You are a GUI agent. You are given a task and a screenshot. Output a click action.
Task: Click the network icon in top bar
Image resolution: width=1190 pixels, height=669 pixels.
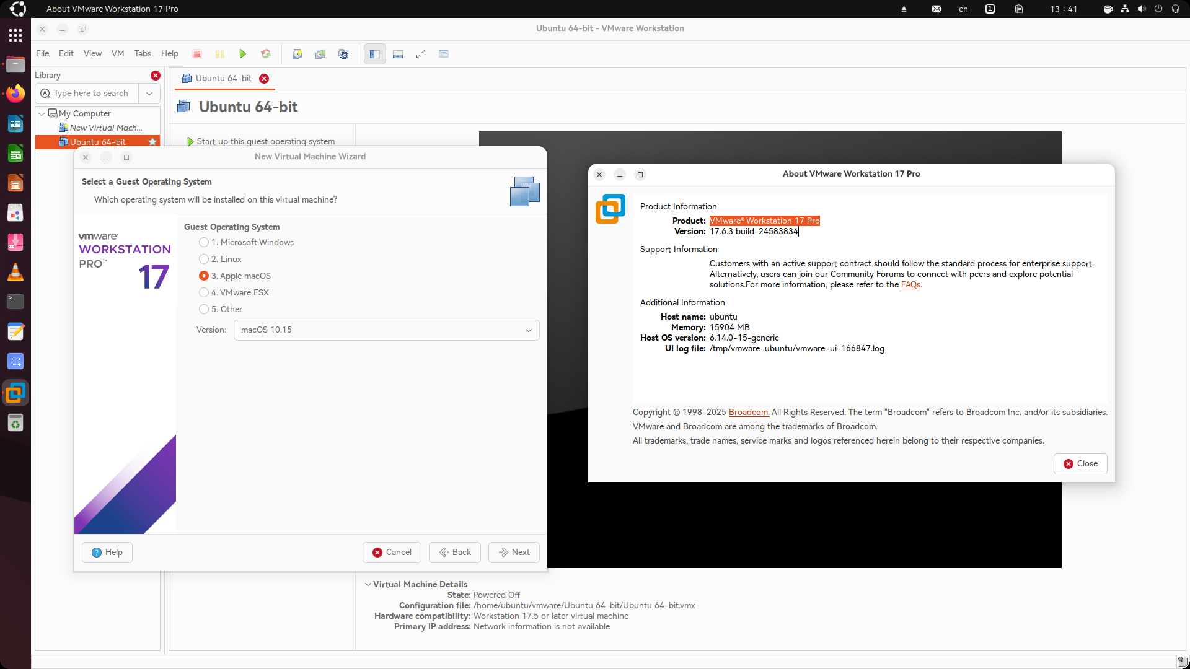pyautogui.click(x=1125, y=9)
